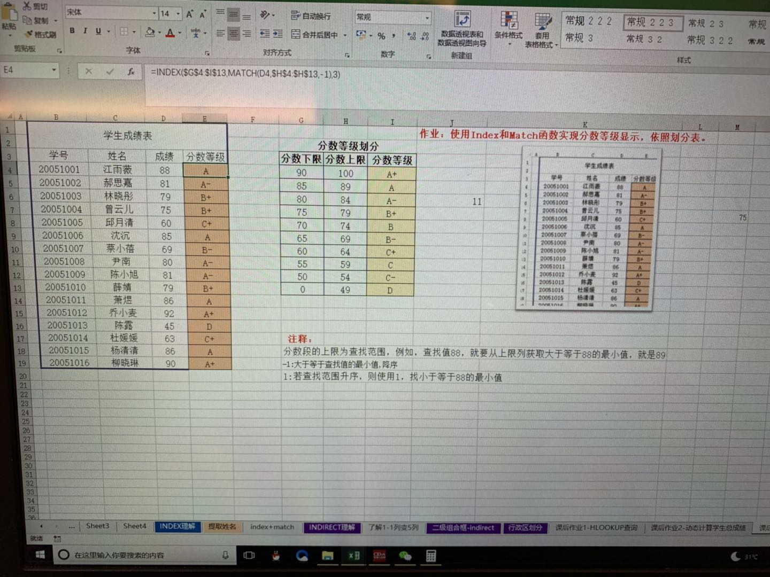The height and width of the screenshot is (577, 770).
Task: Toggle Bold formatting
Action: tap(72, 31)
